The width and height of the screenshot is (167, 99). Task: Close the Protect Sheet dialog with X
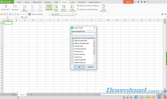click(94, 28)
